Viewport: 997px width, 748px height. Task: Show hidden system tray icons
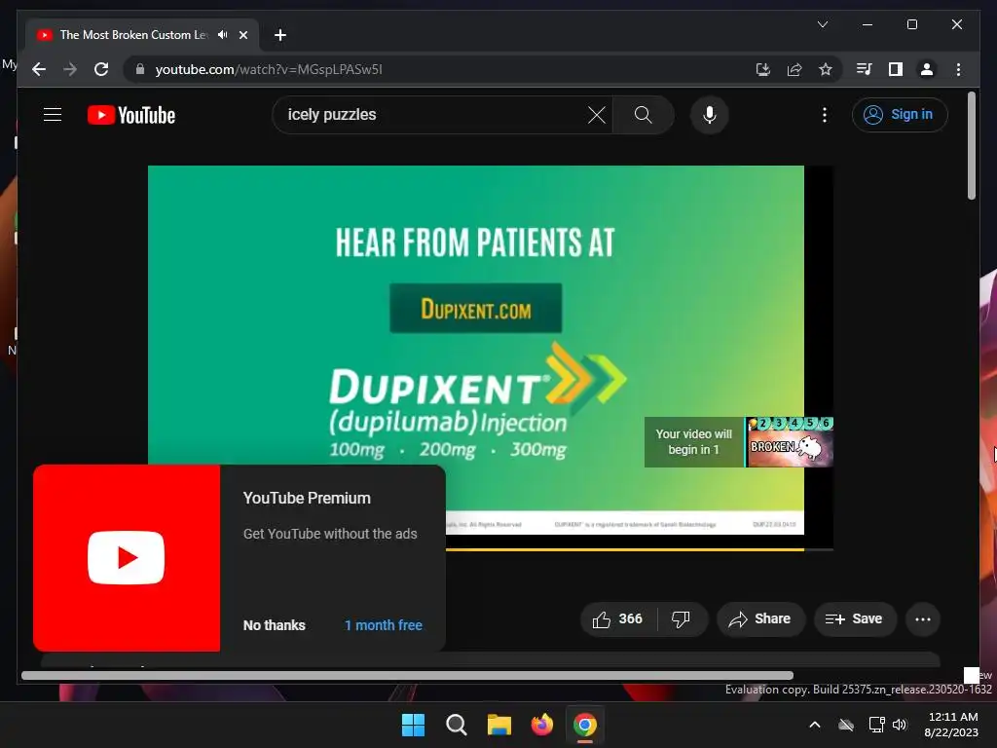[x=815, y=725]
